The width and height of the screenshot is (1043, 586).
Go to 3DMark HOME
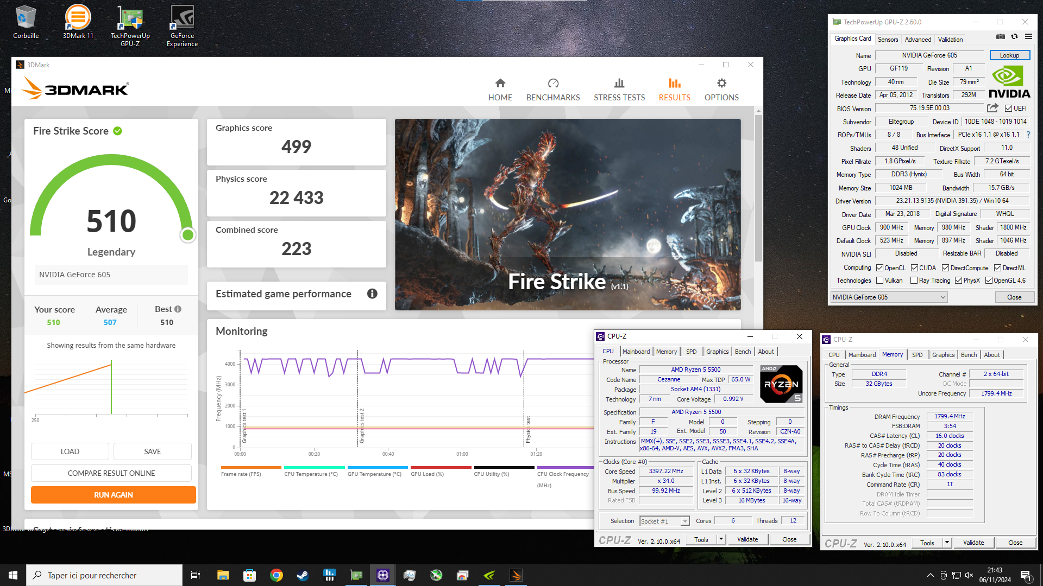tap(500, 90)
